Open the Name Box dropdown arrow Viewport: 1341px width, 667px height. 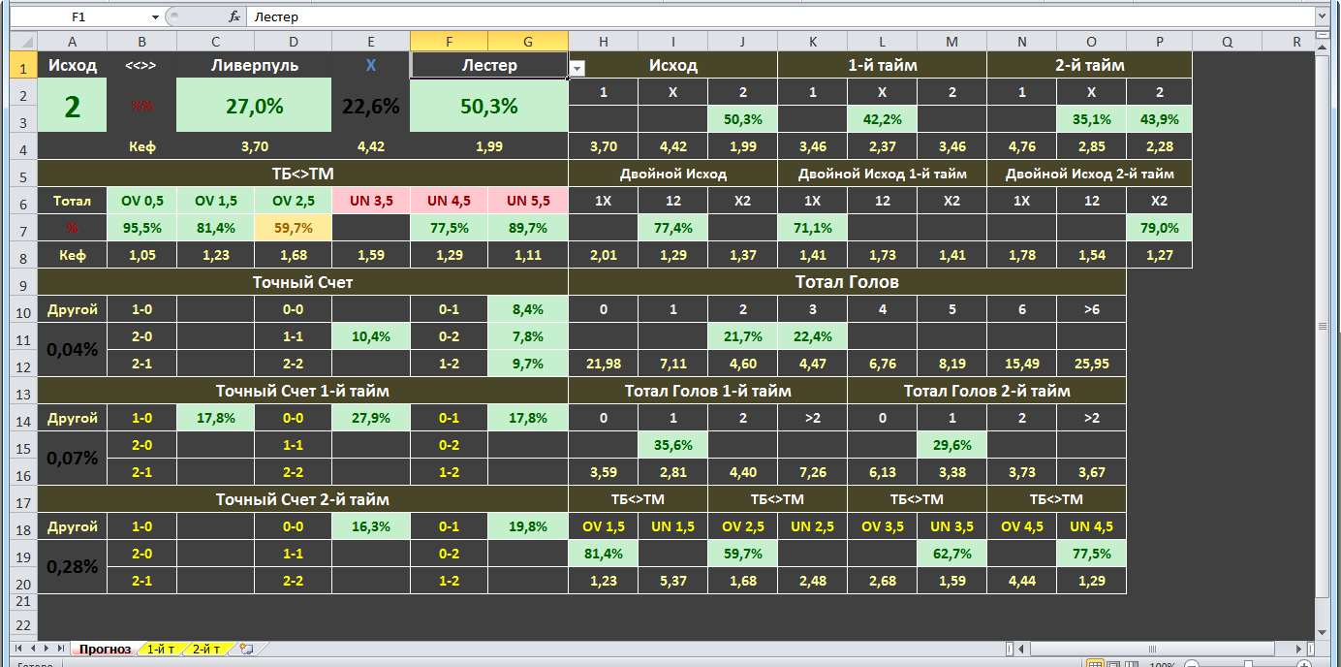click(x=155, y=16)
